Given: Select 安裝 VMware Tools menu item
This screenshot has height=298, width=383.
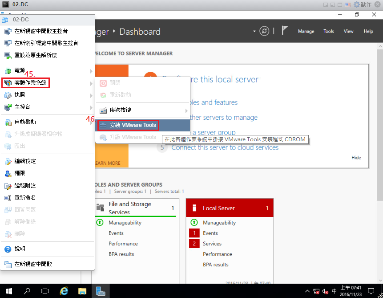Looking at the screenshot, I should coord(143,125).
